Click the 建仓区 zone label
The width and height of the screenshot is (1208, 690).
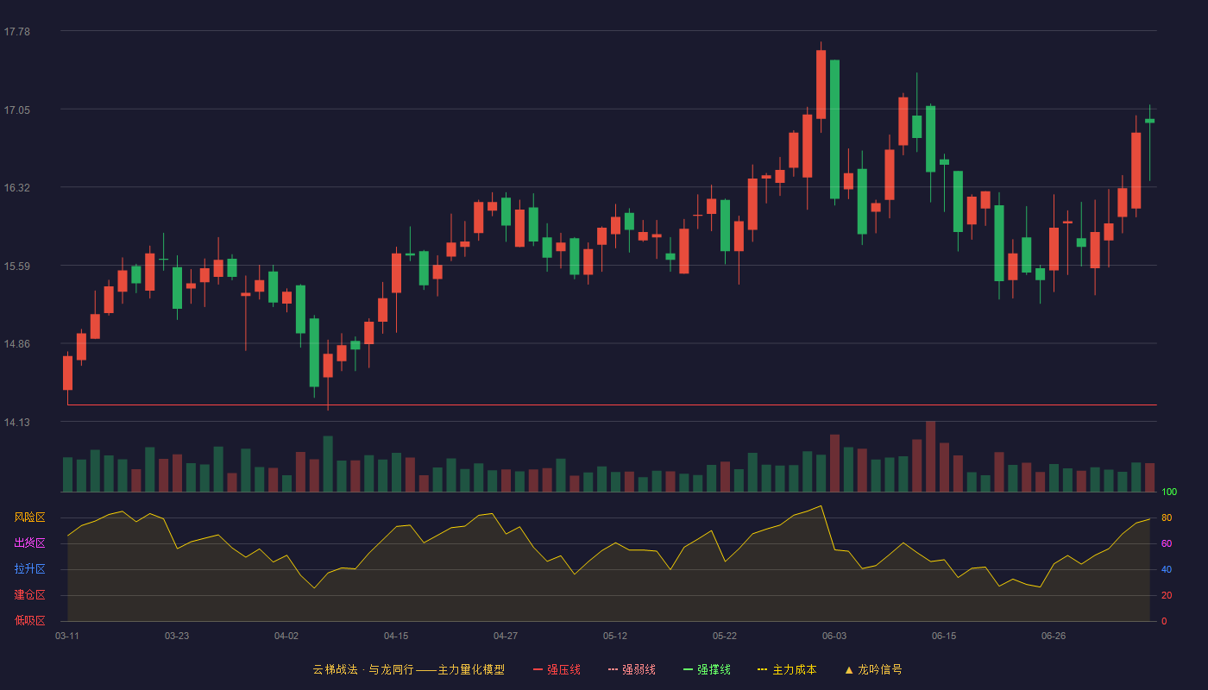(29, 595)
